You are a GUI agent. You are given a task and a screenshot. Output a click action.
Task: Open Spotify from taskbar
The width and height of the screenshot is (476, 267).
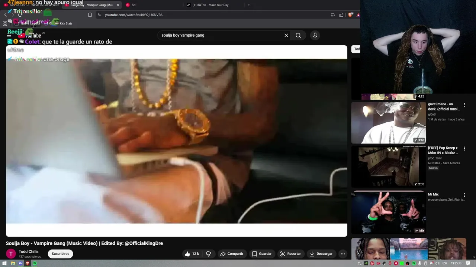[x=35, y=263]
